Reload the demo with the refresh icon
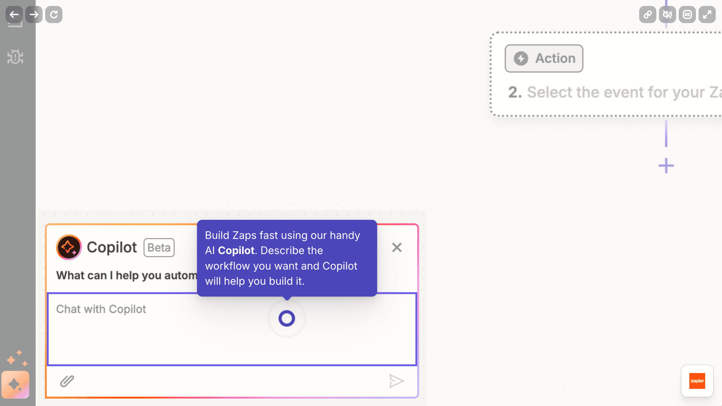 point(54,14)
